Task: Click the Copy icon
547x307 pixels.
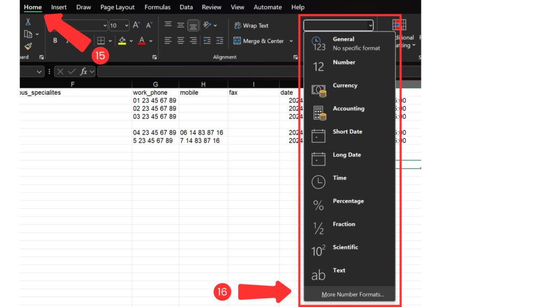Action: pos(28,34)
